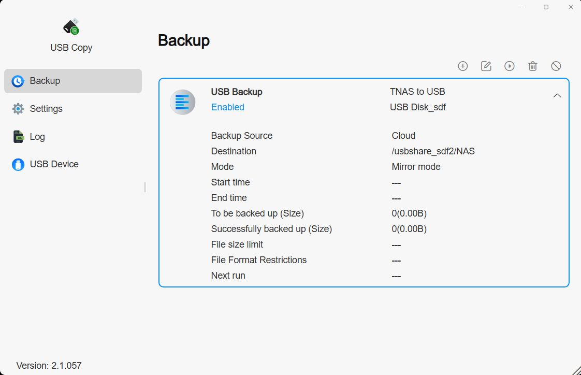Viewport: 581px width, 375px height.
Task: Click the blue Enabled status text
Action: click(227, 107)
